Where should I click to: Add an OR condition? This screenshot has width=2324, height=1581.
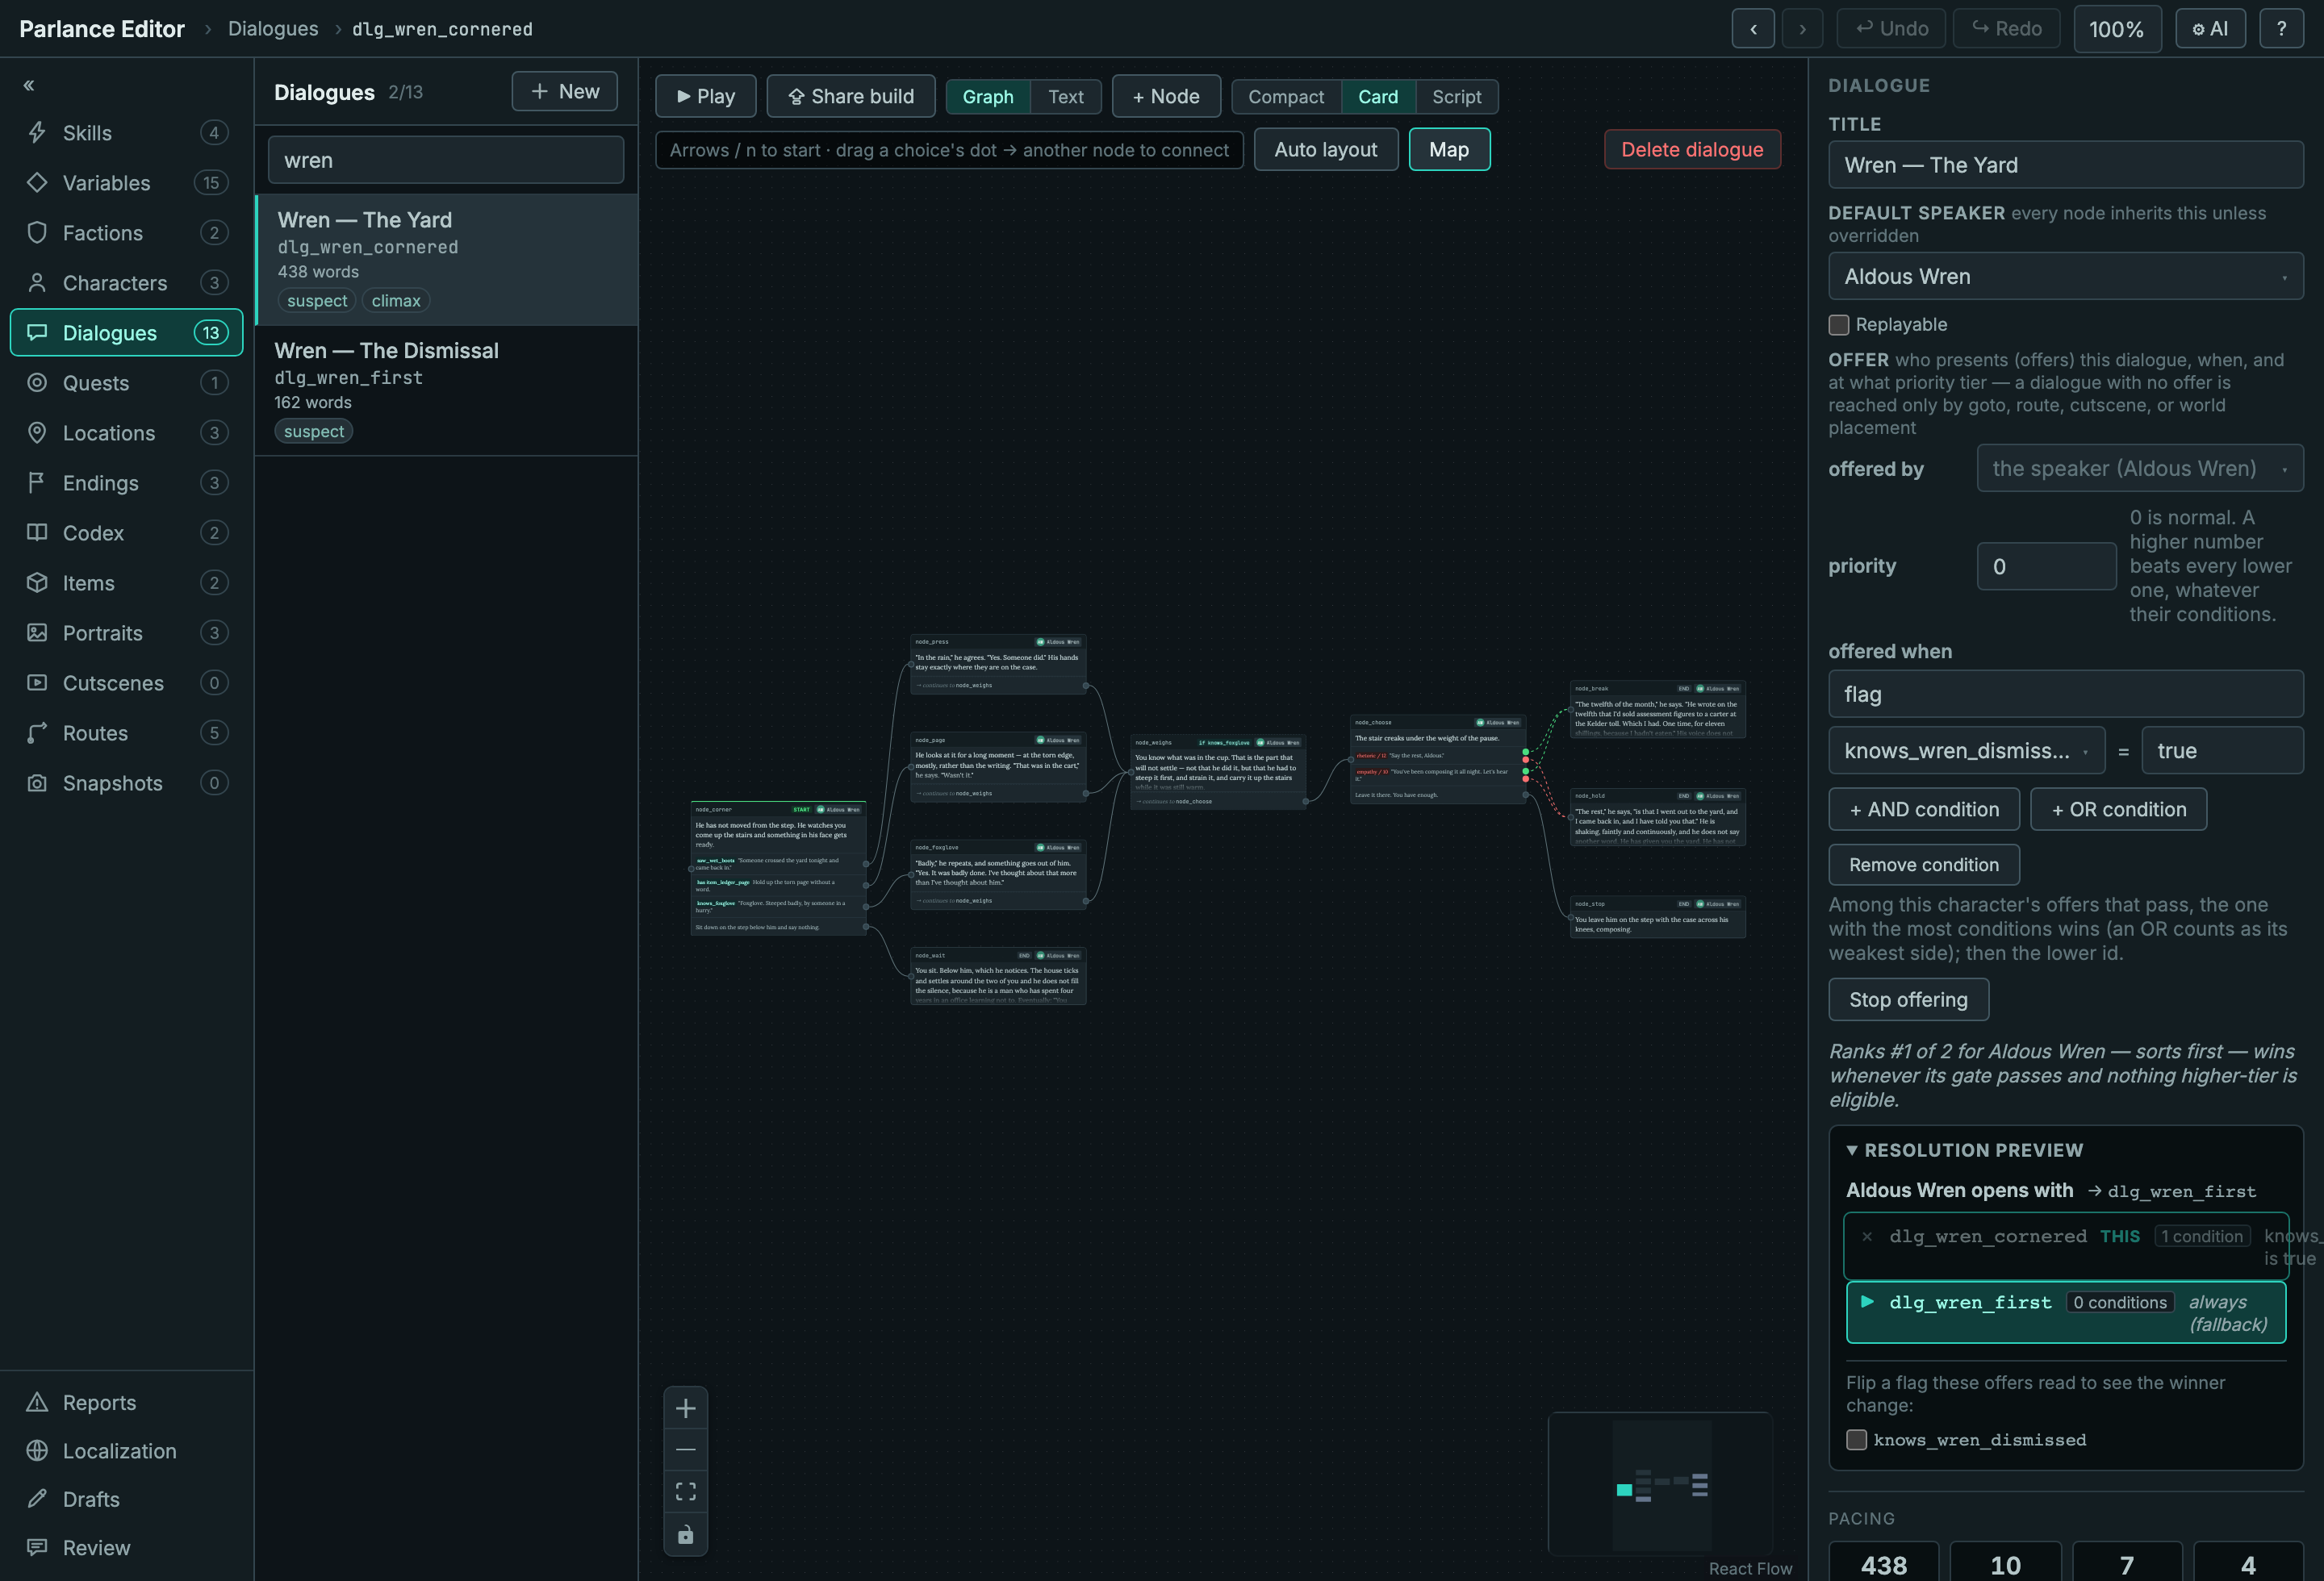(x=2118, y=810)
